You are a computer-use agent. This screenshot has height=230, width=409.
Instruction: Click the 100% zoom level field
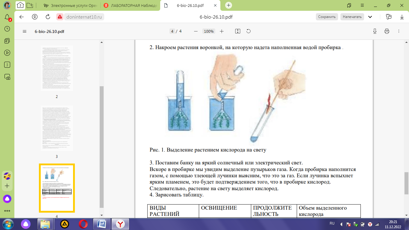209,31
